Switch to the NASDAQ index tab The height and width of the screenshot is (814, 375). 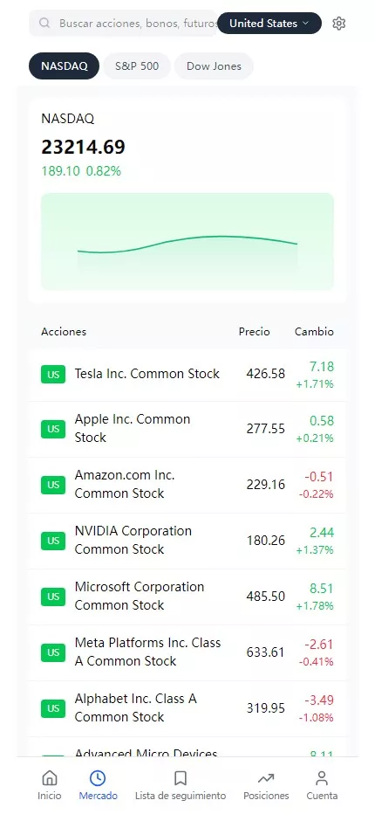pyautogui.click(x=64, y=66)
